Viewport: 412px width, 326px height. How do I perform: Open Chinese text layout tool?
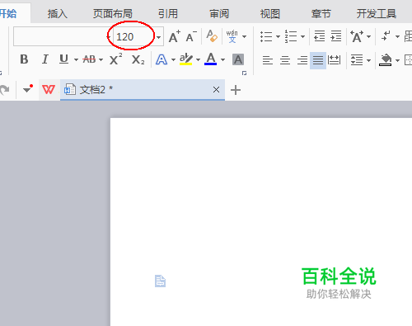pos(357,36)
